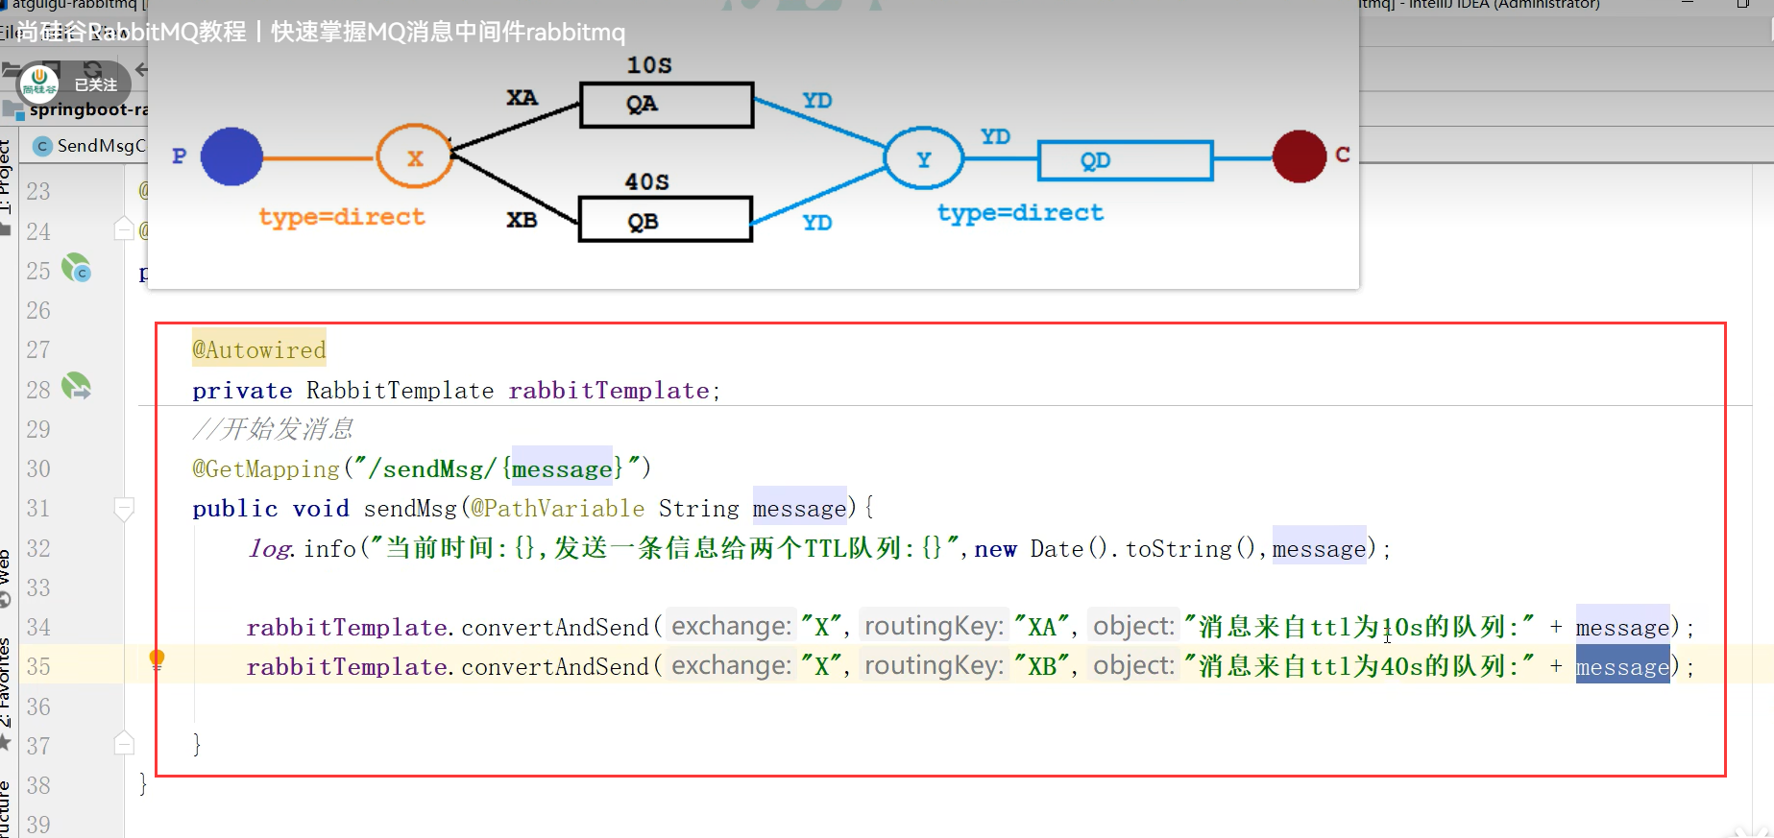This screenshot has width=1774, height=838.
Task: Click line number 36 in the gutter
Action: (38, 706)
